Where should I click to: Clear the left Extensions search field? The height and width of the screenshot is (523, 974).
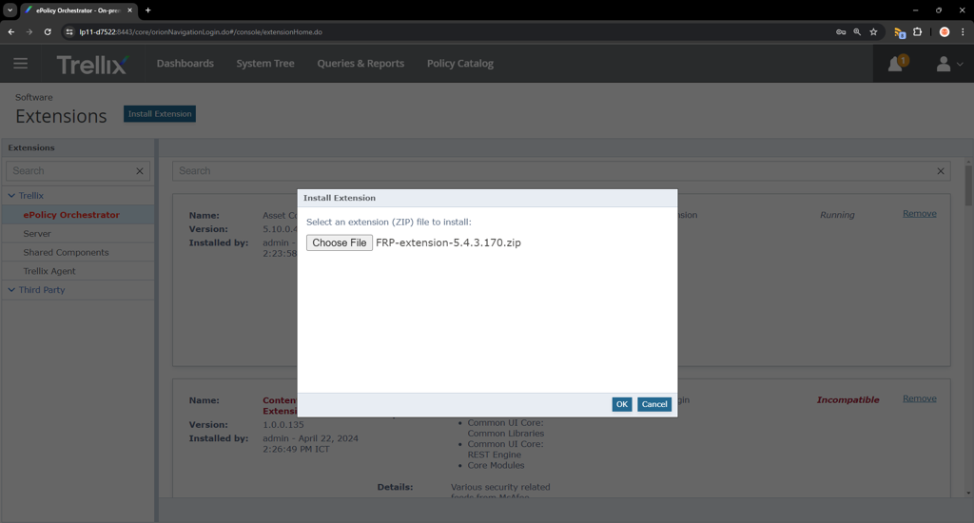[140, 171]
